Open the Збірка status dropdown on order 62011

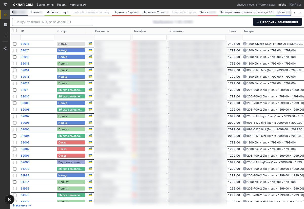71,90
